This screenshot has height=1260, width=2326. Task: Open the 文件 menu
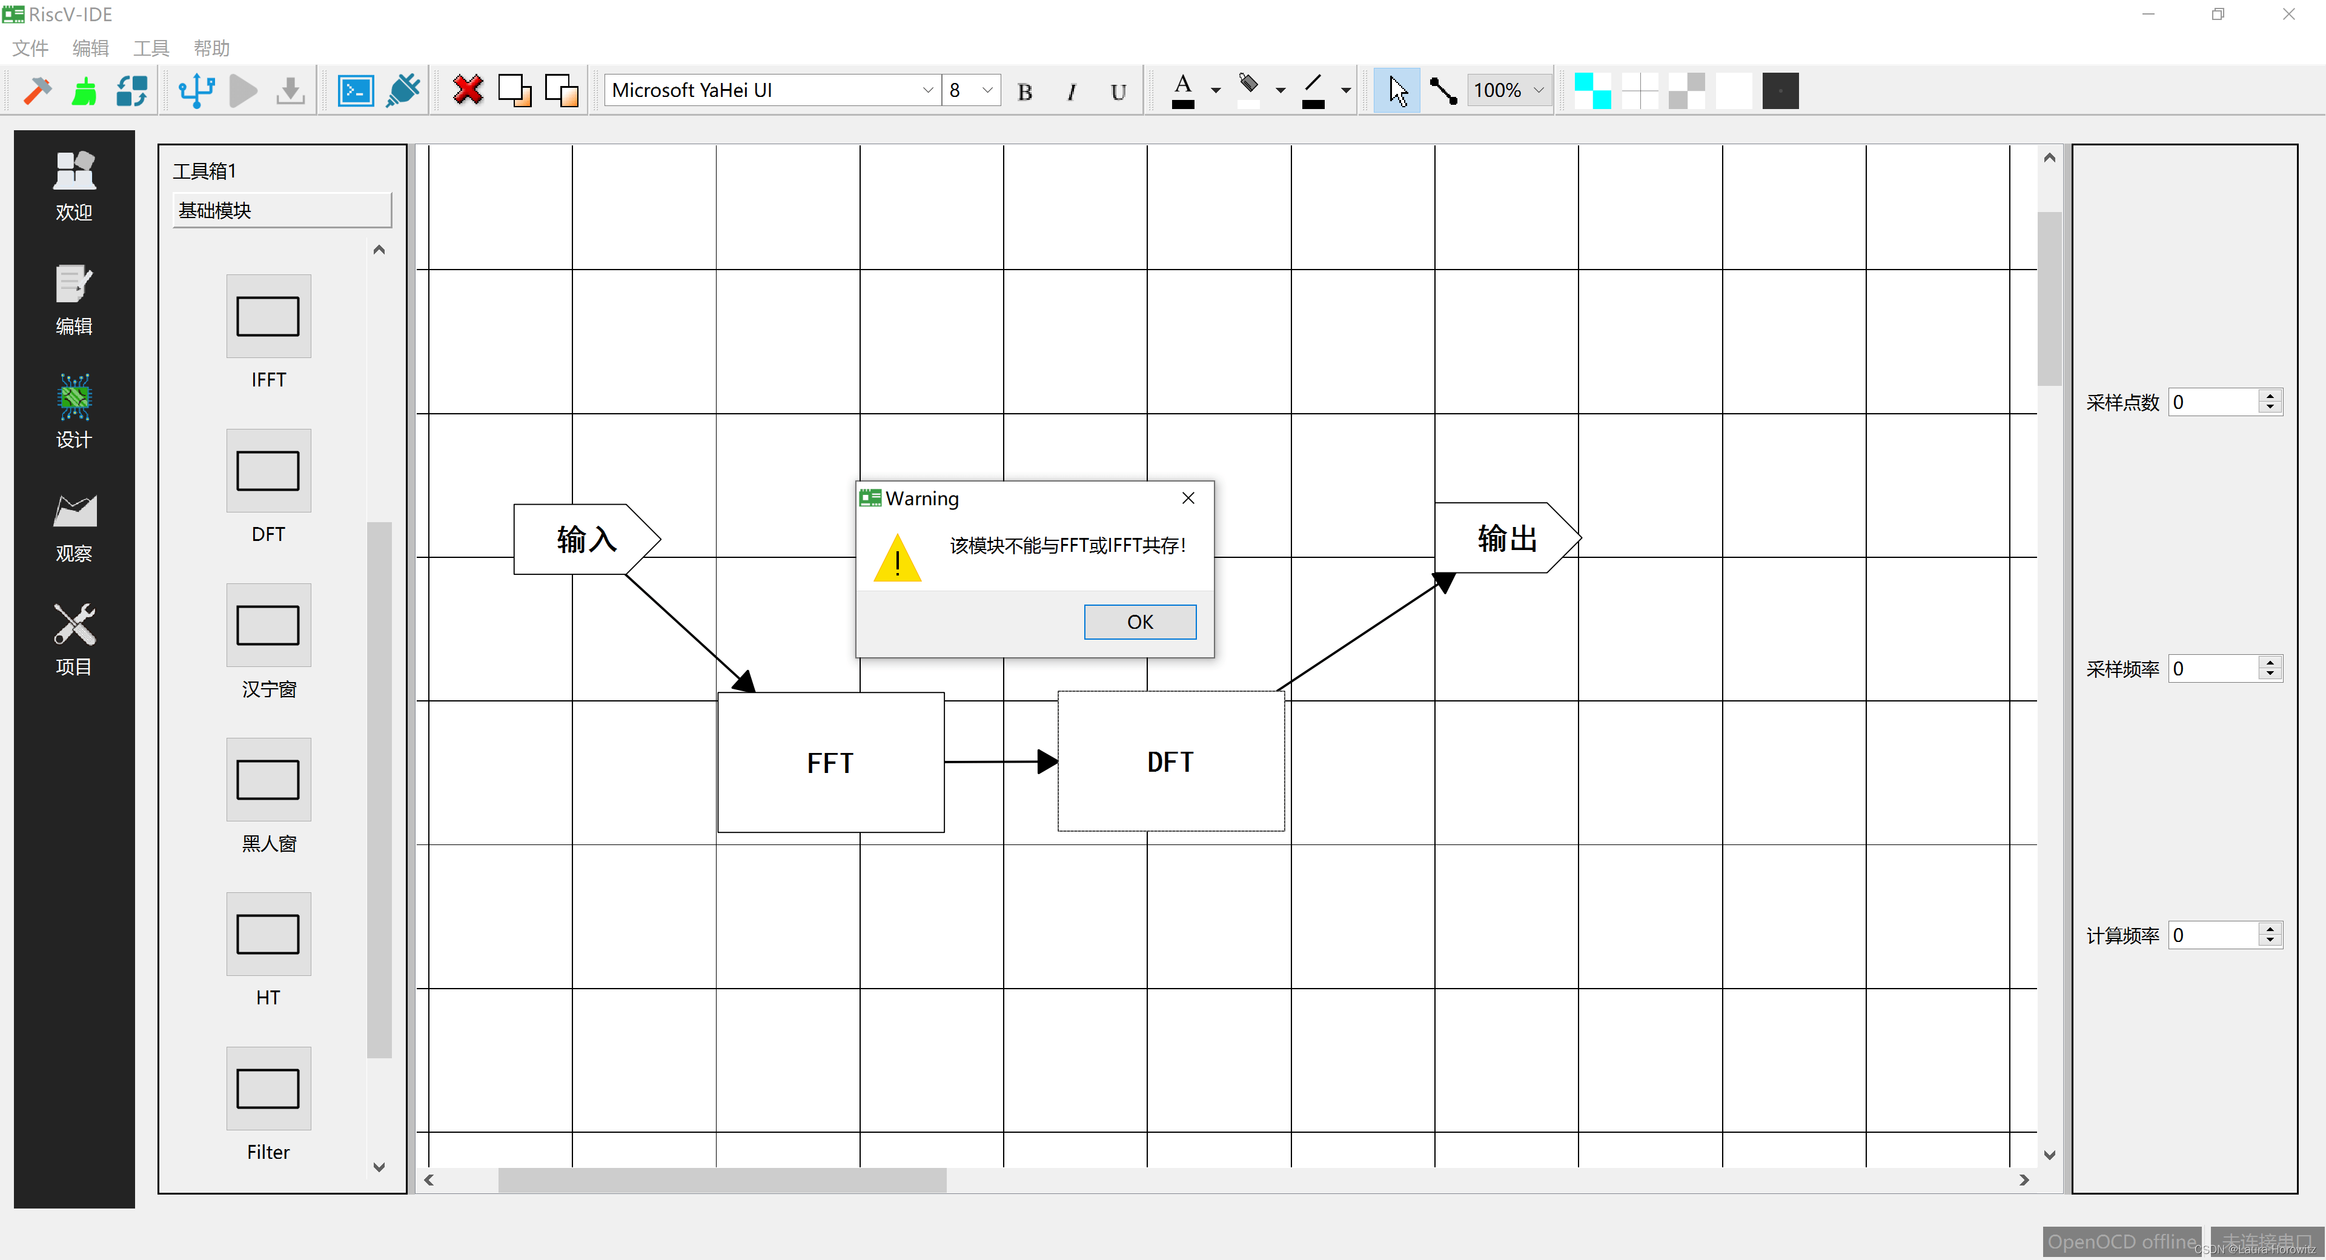click(x=31, y=48)
